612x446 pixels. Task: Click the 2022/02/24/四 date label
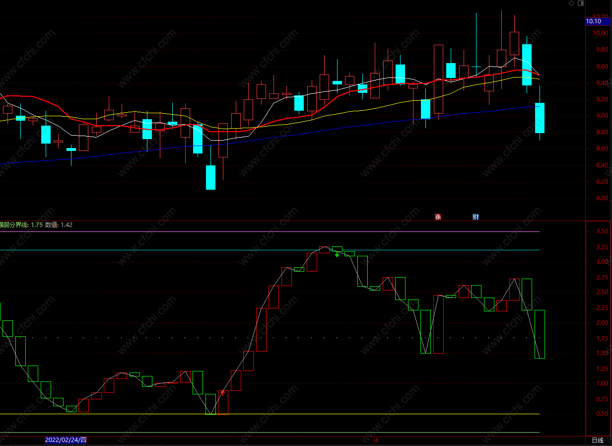point(66,440)
